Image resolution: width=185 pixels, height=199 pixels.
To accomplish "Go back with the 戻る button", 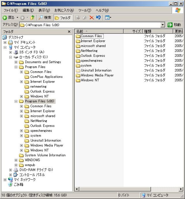I will [8, 18].
